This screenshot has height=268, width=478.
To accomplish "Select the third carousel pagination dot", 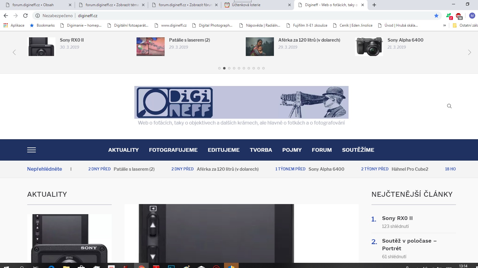I will tap(229, 68).
